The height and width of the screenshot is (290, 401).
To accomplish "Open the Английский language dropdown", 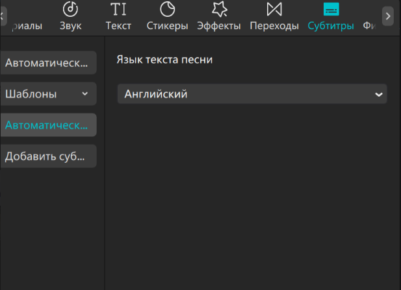I will point(252,94).
